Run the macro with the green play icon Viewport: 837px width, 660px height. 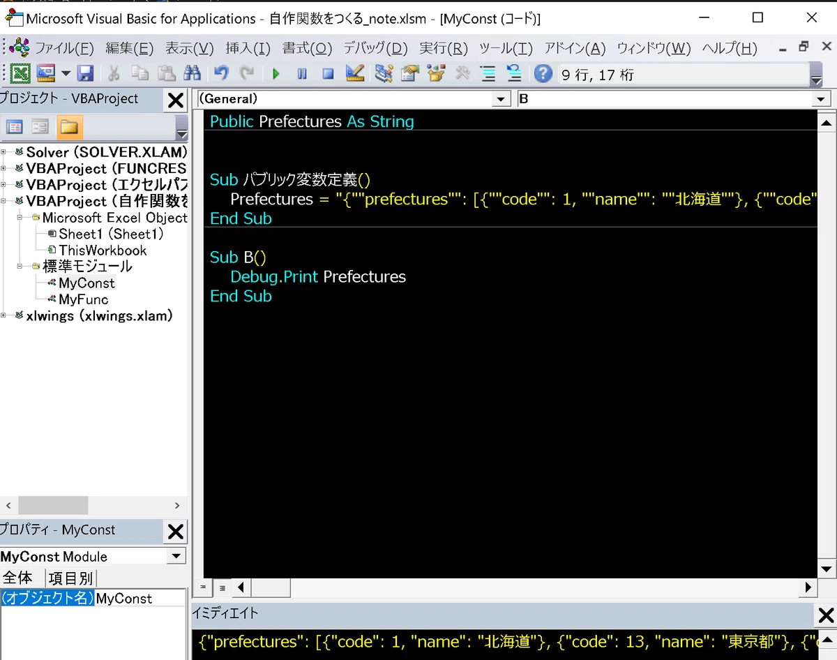point(276,73)
